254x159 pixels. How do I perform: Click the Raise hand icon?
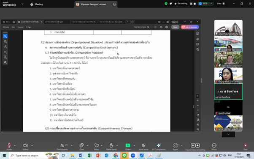[x=111, y=145]
